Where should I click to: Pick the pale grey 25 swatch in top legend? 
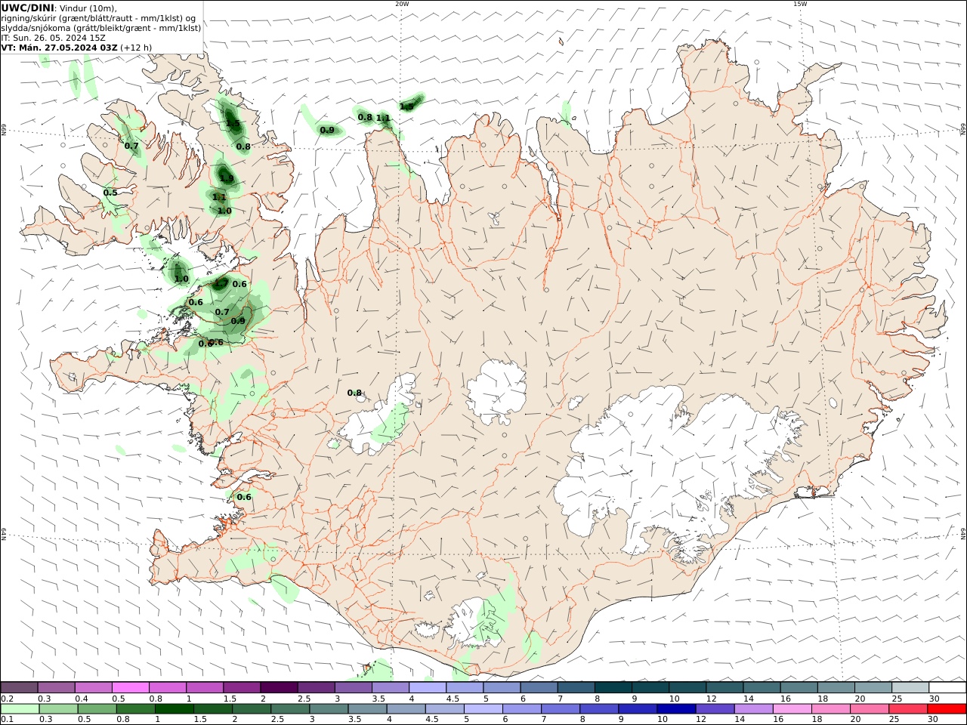[910, 687]
